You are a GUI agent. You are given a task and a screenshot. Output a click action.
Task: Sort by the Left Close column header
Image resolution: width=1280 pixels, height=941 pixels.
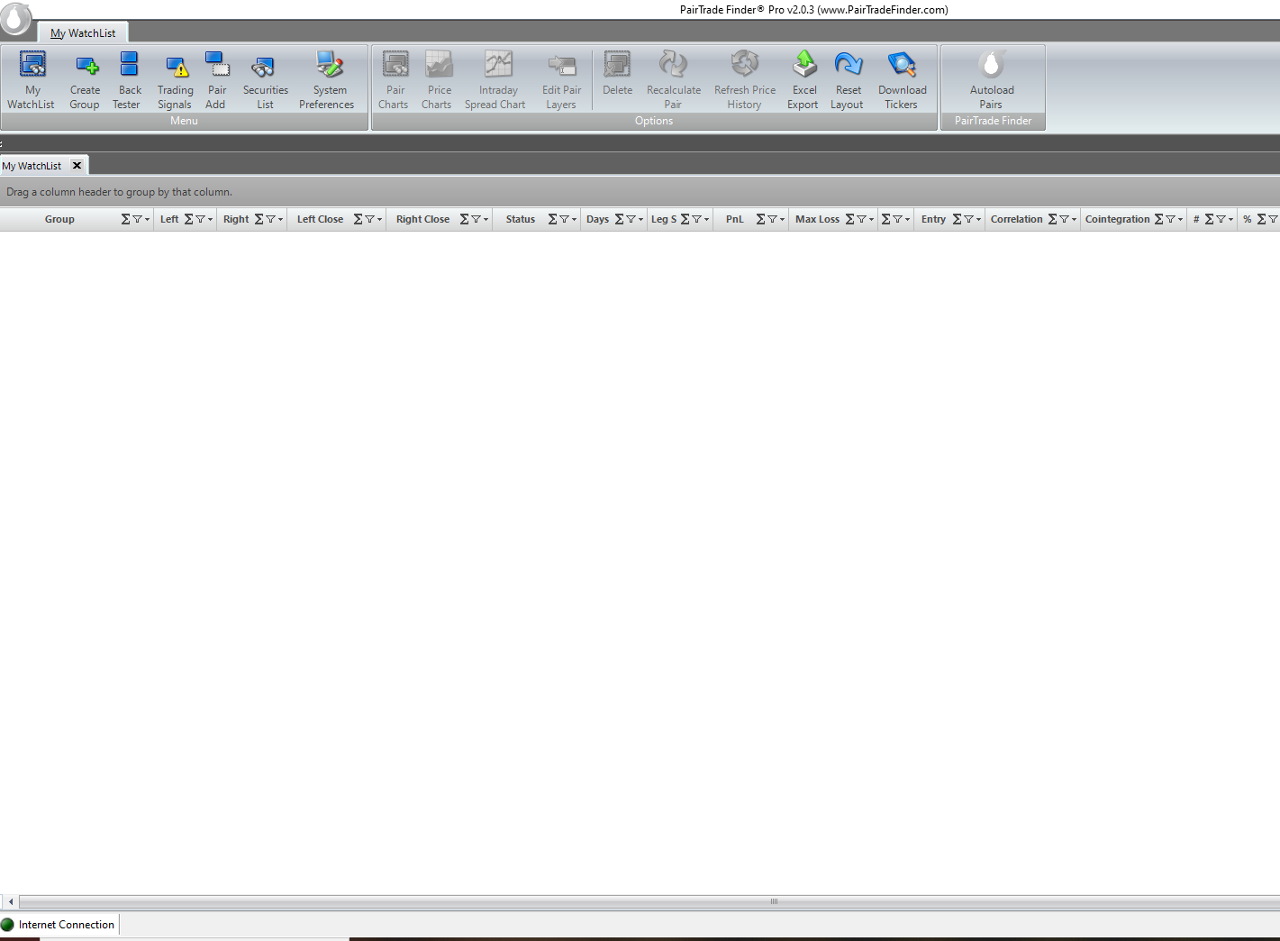pos(320,219)
